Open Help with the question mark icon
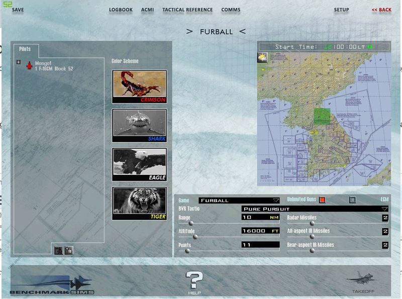The image size is (402, 299). (x=194, y=282)
